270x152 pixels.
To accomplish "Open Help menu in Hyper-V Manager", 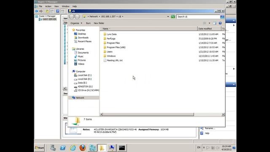I will pos(74,6).
